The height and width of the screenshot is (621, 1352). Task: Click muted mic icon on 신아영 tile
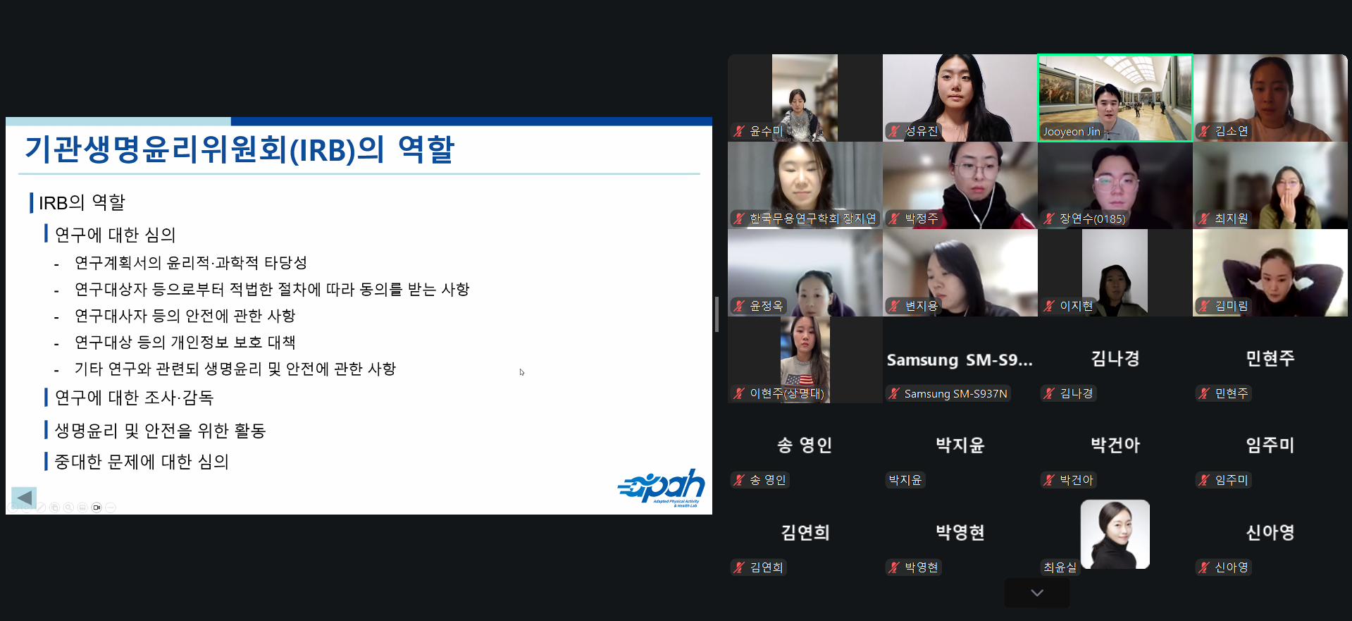pyautogui.click(x=1204, y=567)
